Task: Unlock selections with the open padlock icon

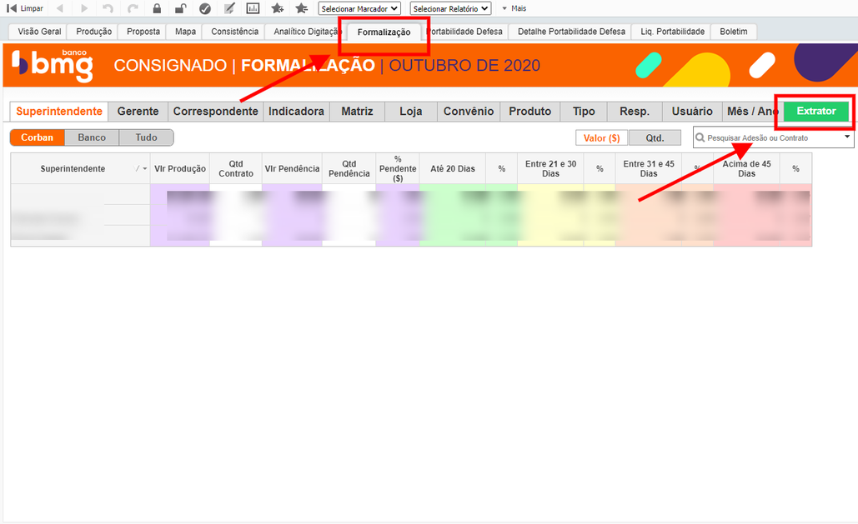Action: click(181, 8)
